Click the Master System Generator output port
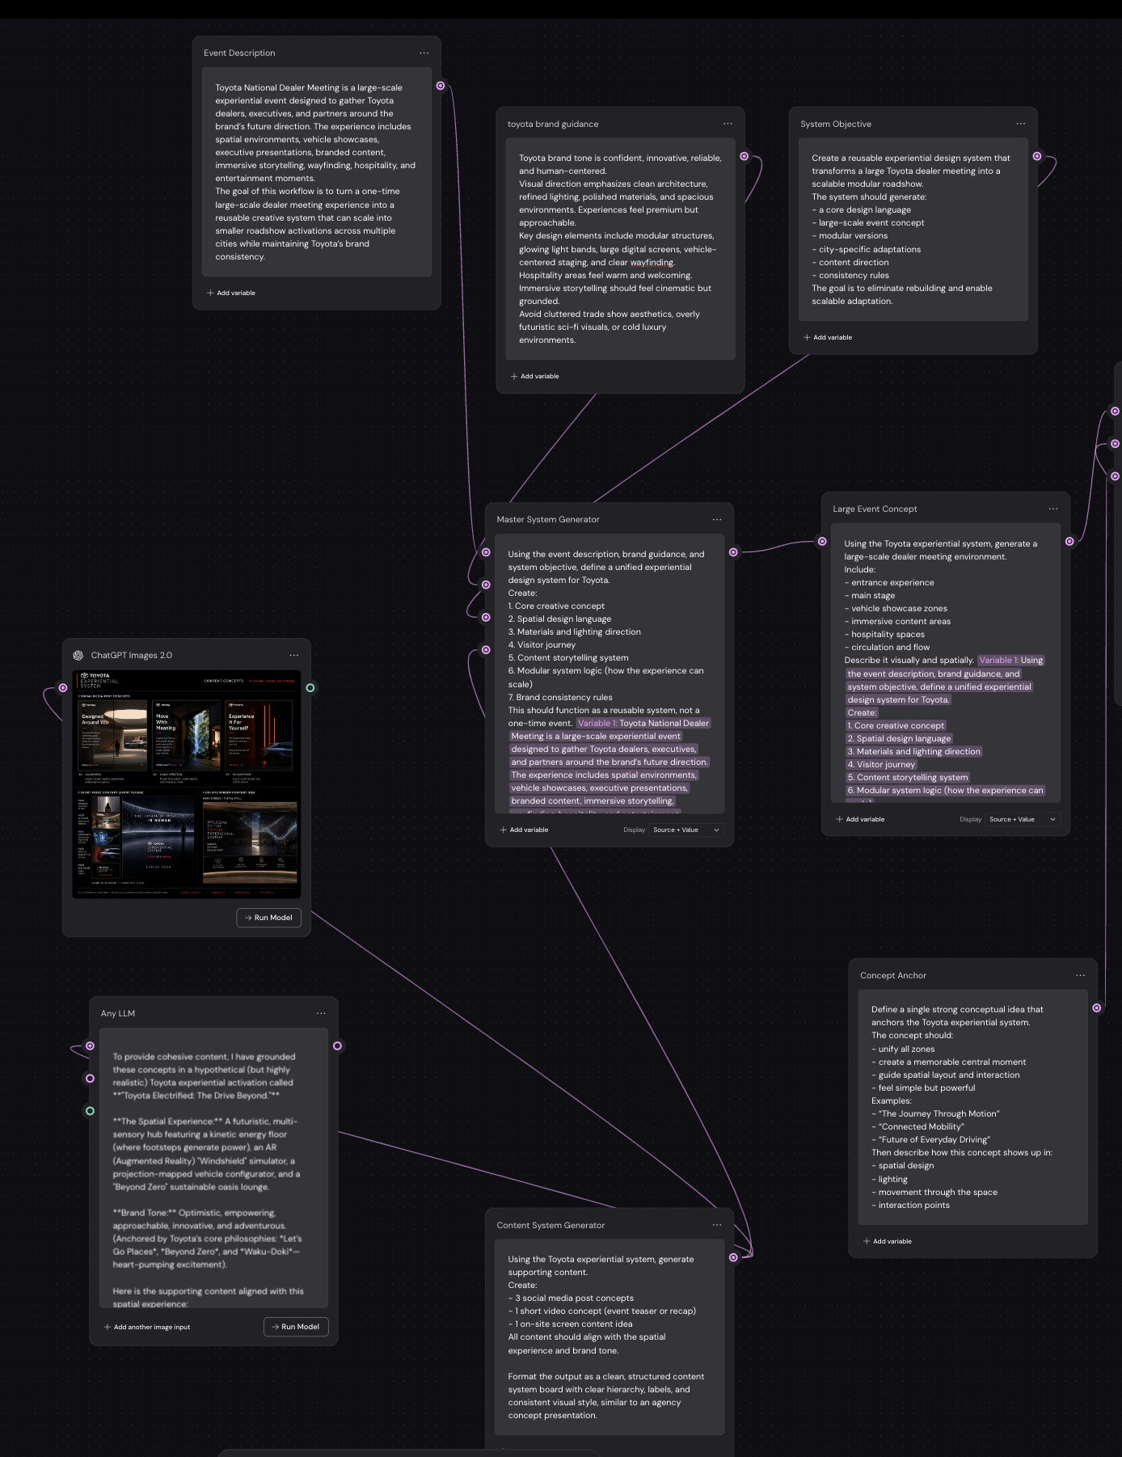The image size is (1122, 1457). point(733,552)
